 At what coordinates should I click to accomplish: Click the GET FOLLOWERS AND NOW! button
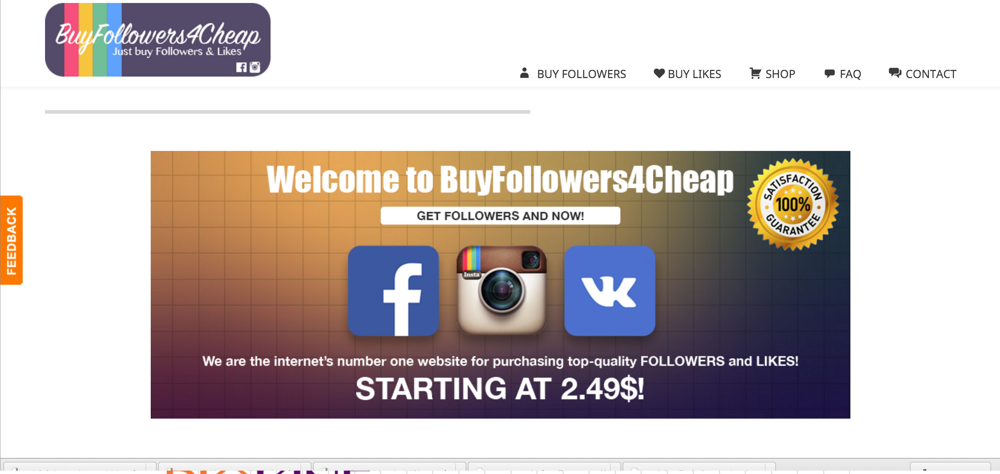click(x=500, y=215)
